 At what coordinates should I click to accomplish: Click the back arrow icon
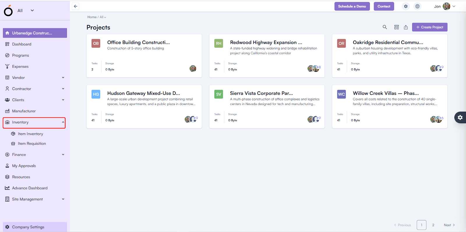[x=75, y=6]
